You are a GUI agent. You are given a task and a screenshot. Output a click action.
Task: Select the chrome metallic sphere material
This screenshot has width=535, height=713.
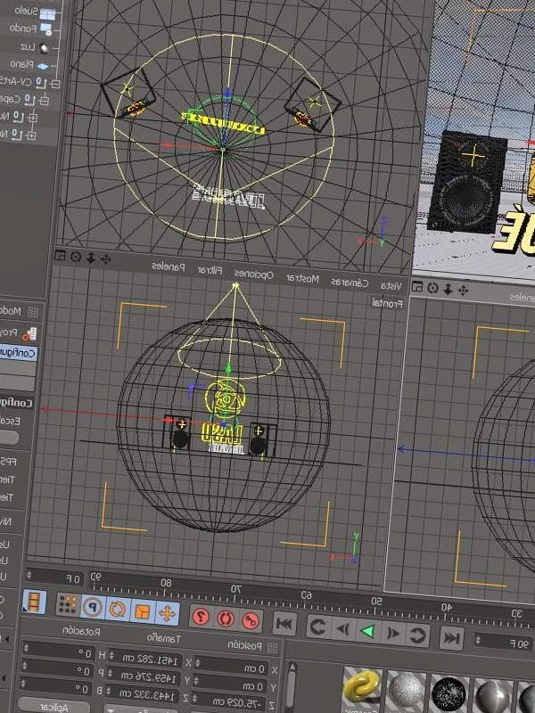click(493, 698)
